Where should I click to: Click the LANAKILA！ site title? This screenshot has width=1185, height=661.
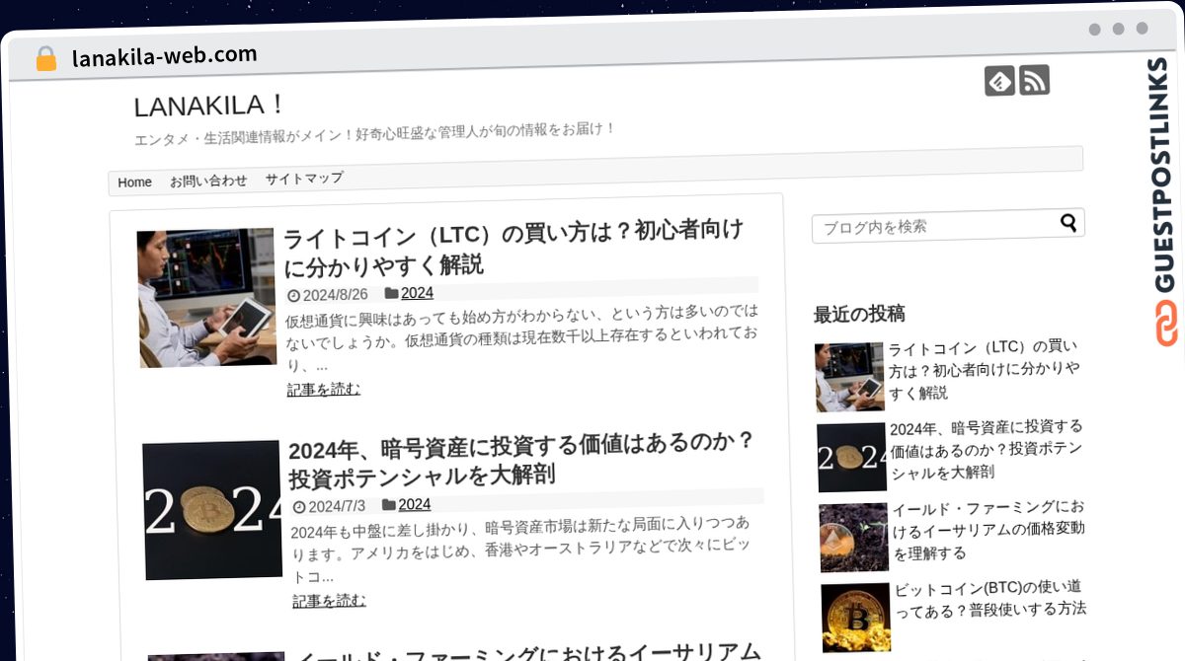coord(209,105)
